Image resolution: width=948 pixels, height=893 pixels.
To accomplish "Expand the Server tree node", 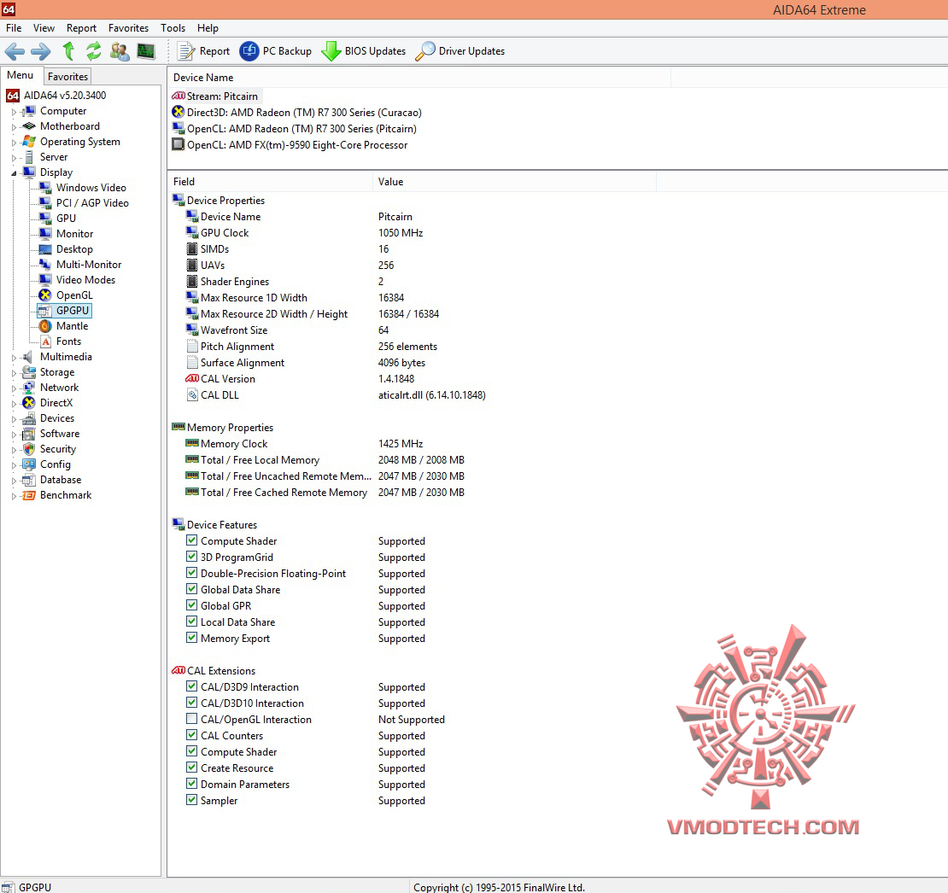I will (14, 158).
